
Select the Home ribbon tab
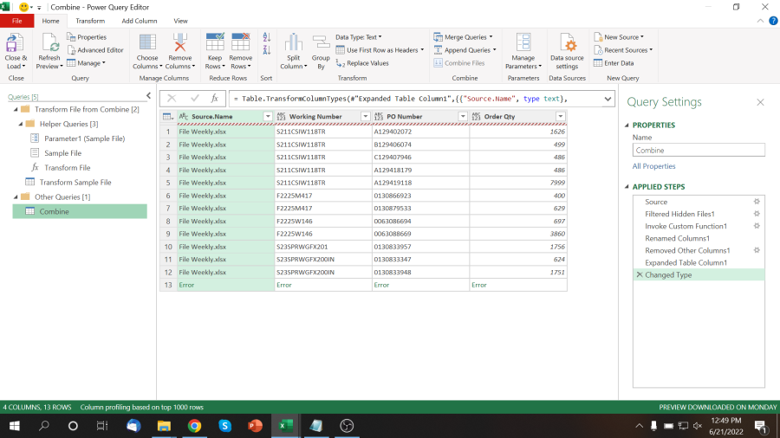click(x=50, y=21)
